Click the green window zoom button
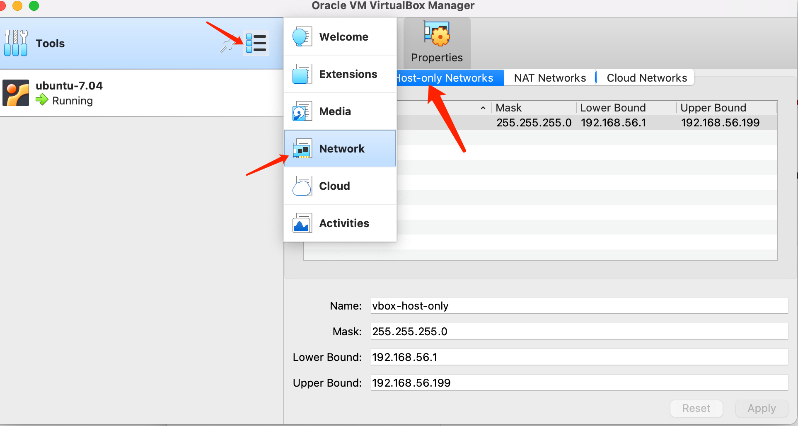This screenshot has height=426, width=798. pyautogui.click(x=34, y=6)
